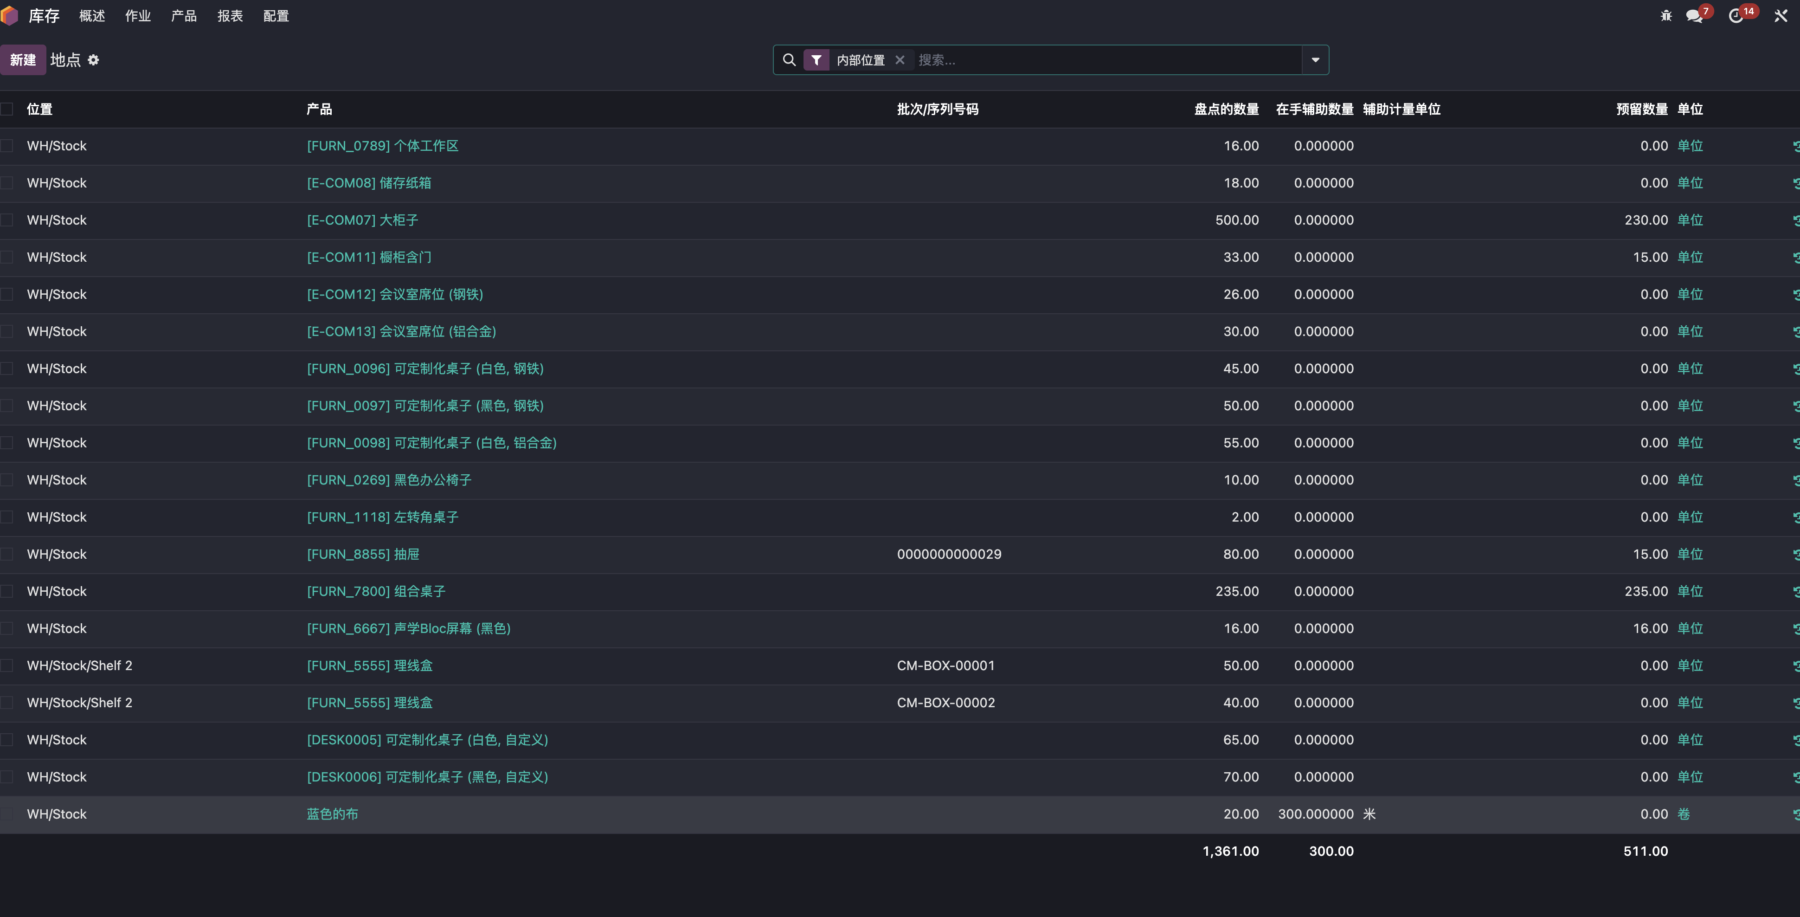Screen dimensions: 1800x917
Task: Click counted quantity 500.00 cell
Action: (1237, 220)
